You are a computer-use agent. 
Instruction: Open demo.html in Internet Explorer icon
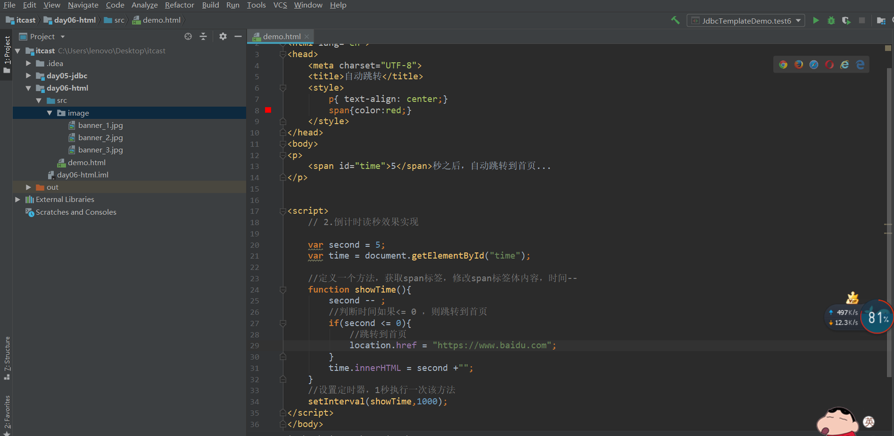(x=844, y=64)
